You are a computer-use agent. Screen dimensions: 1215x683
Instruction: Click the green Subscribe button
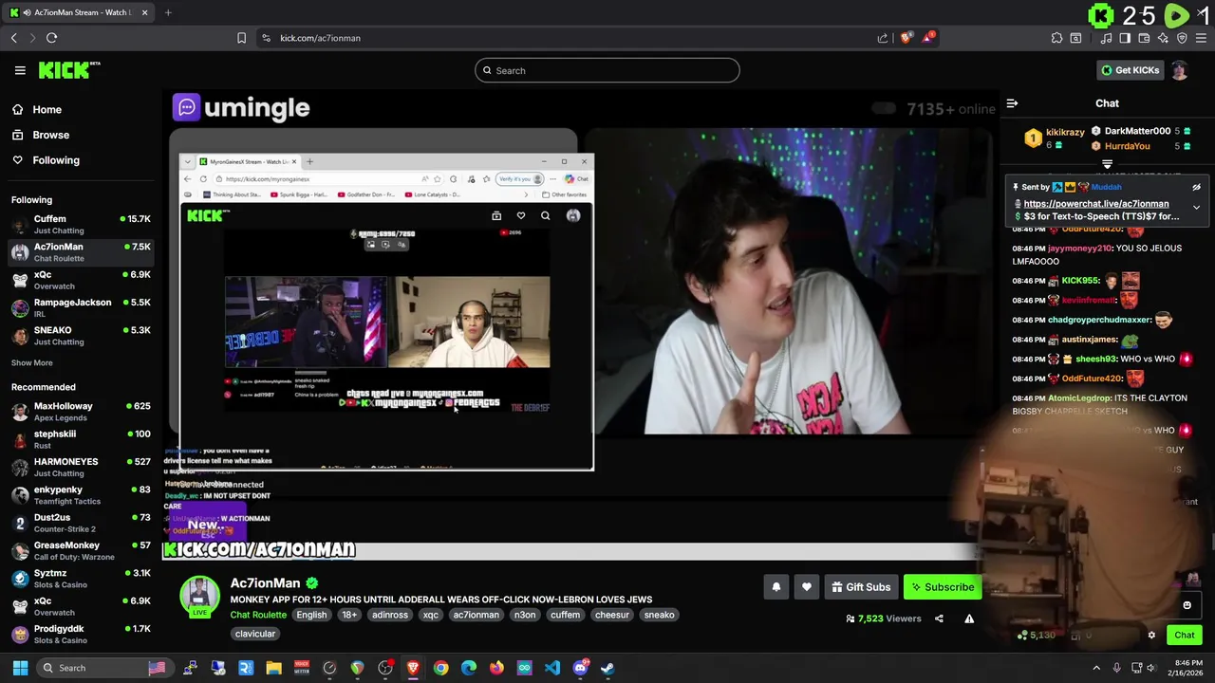tap(943, 587)
